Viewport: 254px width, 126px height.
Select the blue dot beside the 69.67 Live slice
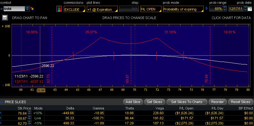click(1, 118)
